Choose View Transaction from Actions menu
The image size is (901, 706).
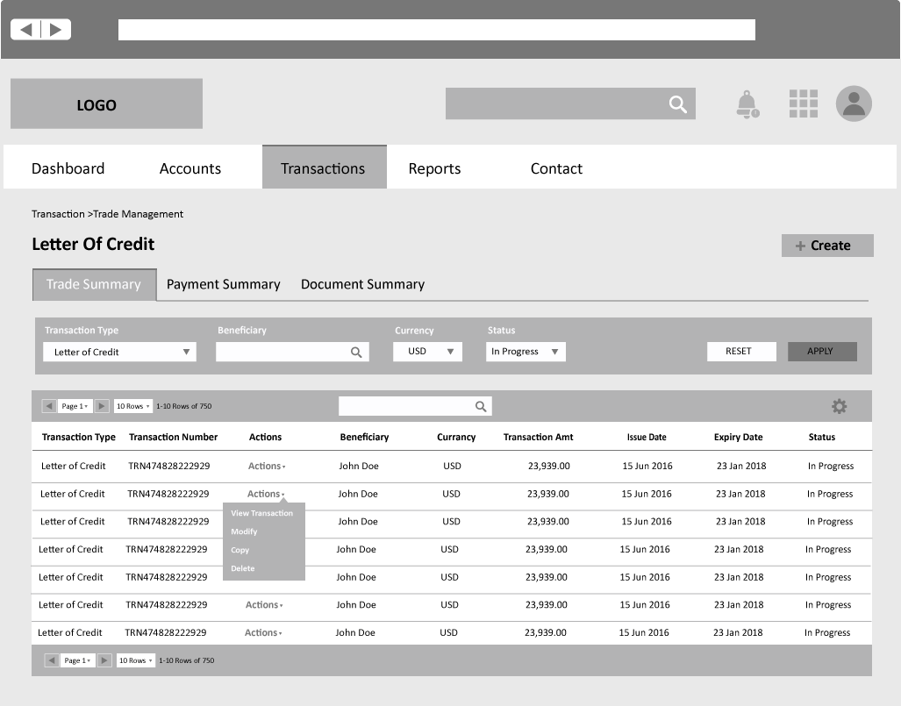pos(262,513)
